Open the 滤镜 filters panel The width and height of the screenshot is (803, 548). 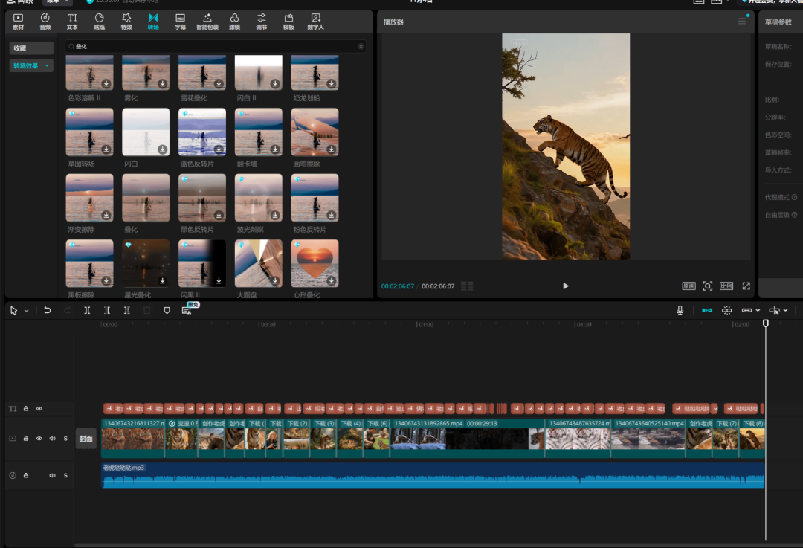coord(234,21)
